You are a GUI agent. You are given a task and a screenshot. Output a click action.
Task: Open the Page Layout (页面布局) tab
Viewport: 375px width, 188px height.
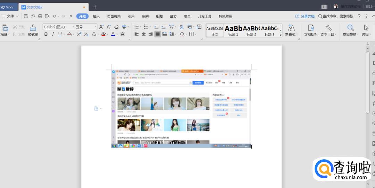coord(114,16)
